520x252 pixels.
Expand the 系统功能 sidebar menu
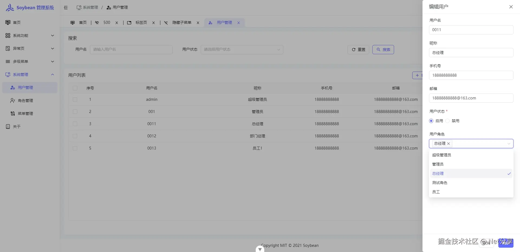(53, 35)
